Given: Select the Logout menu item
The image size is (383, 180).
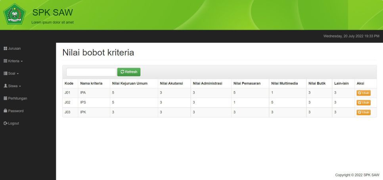Looking at the screenshot, I should coord(13,123).
